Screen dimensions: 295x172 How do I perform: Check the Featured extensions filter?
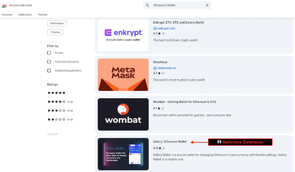(x=49, y=62)
